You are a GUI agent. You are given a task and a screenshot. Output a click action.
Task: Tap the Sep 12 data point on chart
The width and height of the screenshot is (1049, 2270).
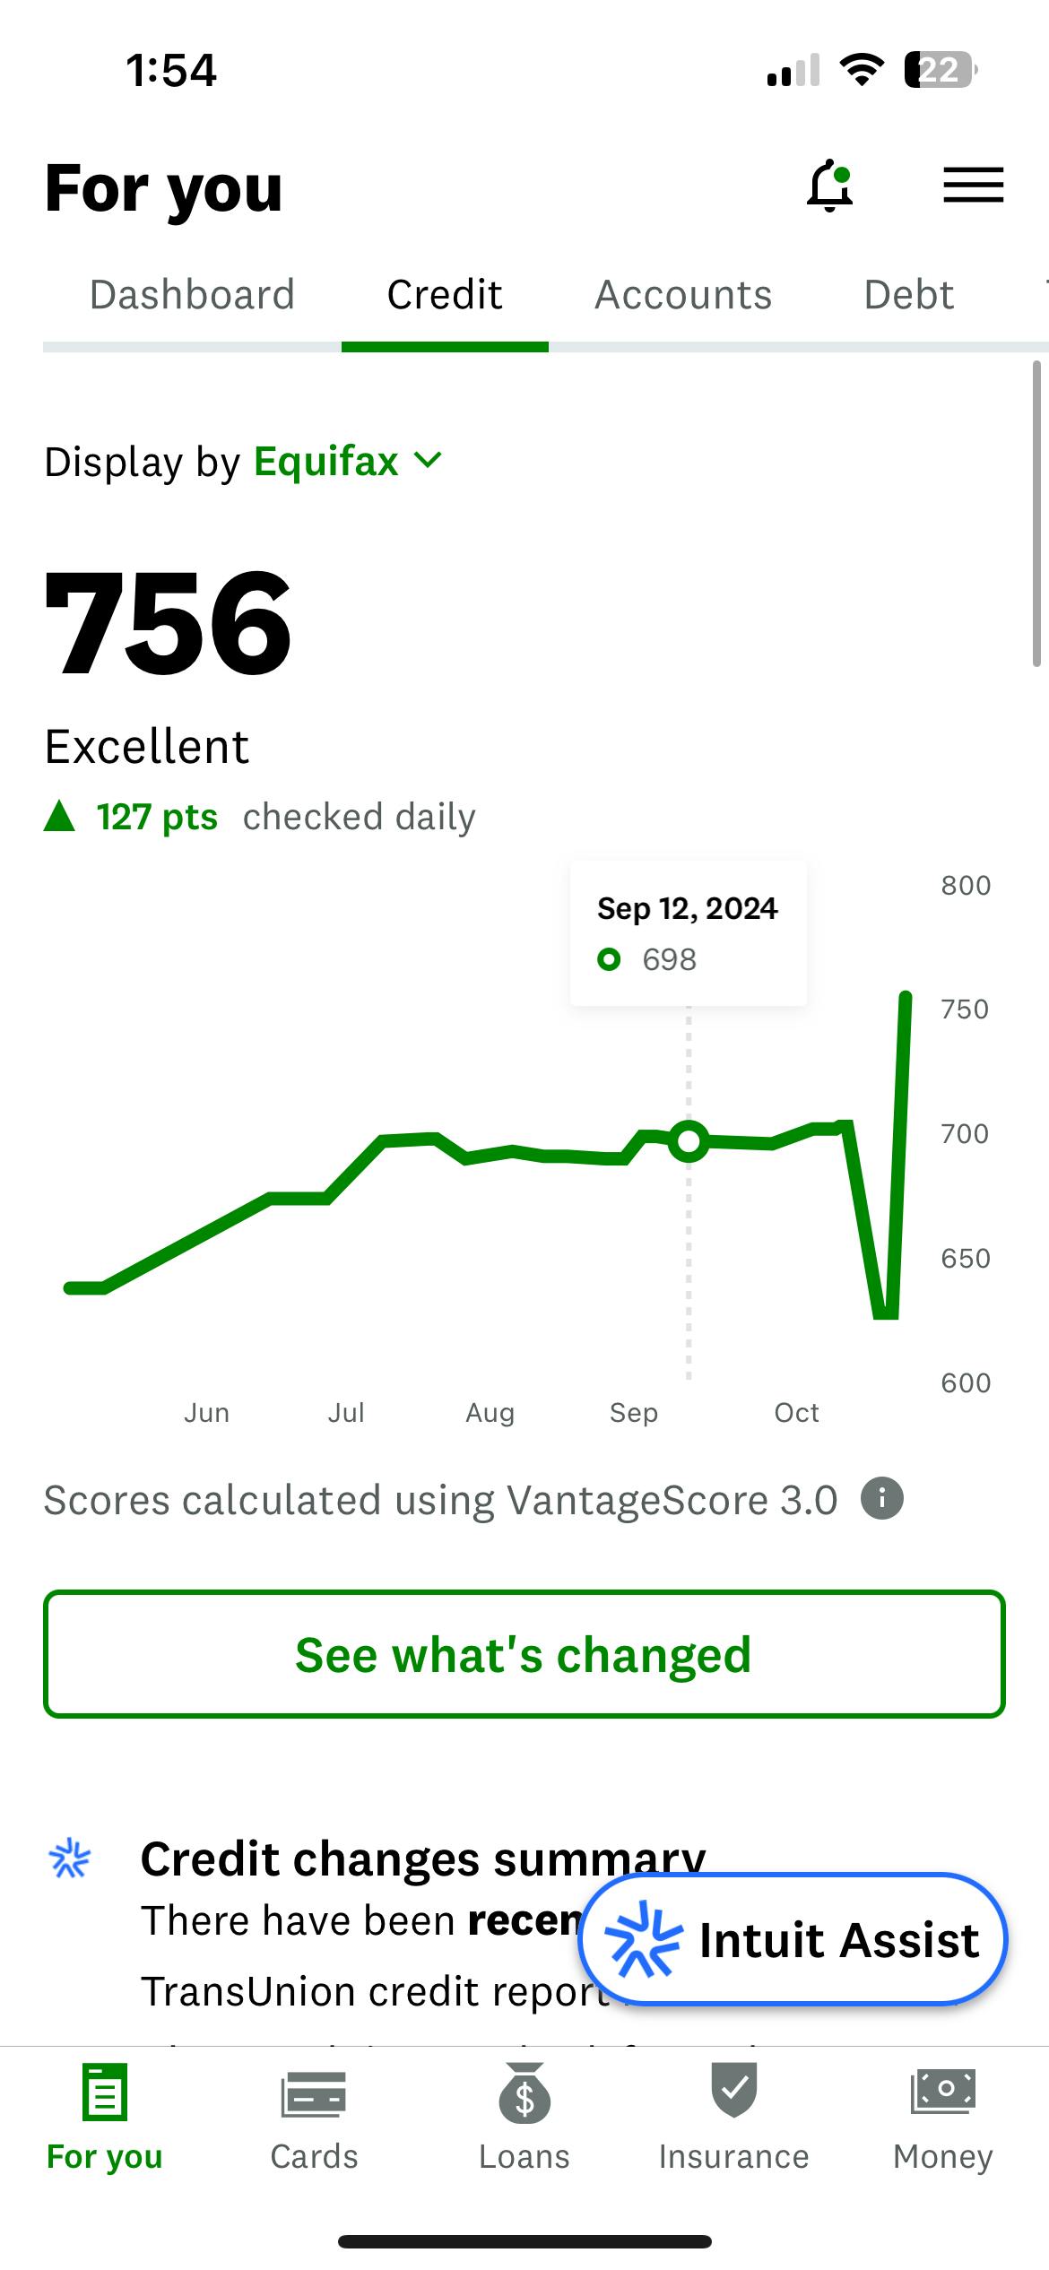pos(689,1141)
